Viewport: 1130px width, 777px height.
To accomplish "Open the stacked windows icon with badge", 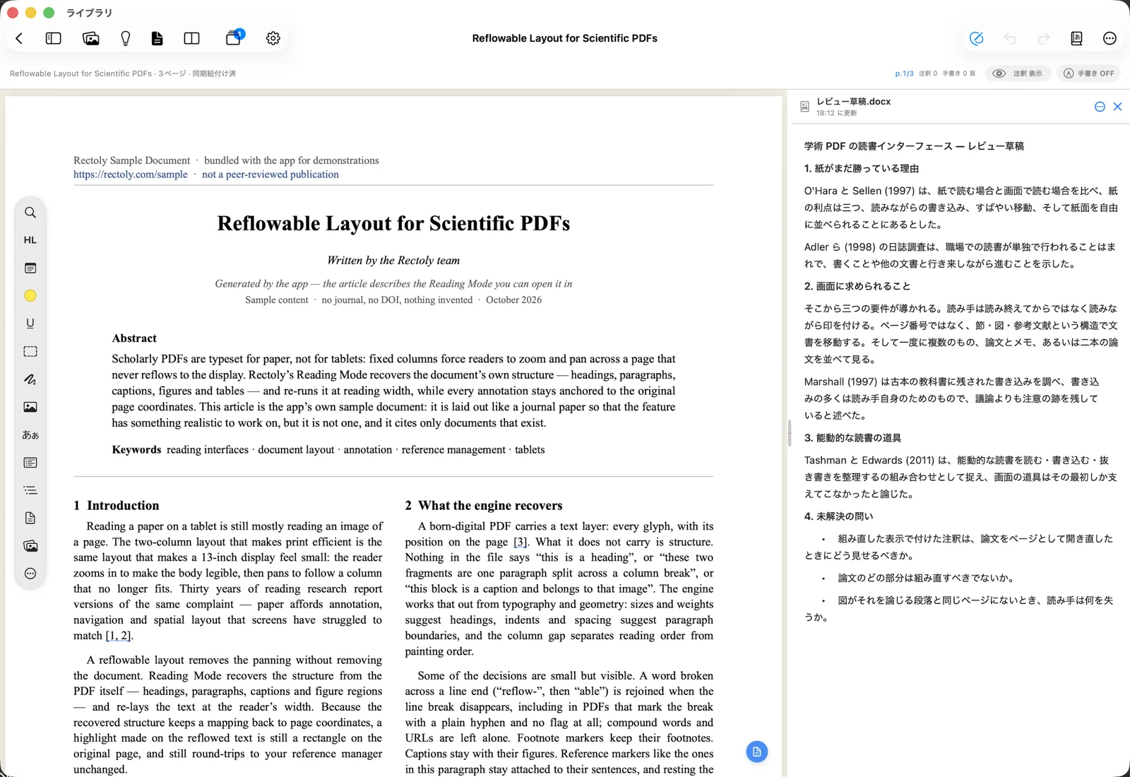I will (234, 37).
